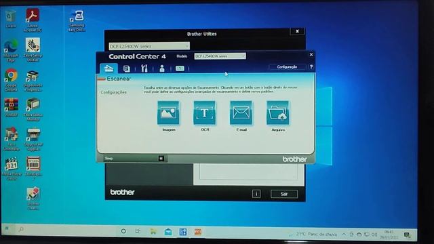Switch to the orange Control Center taskbar icon
This screenshot has height=244, width=434.
(x=198, y=232)
